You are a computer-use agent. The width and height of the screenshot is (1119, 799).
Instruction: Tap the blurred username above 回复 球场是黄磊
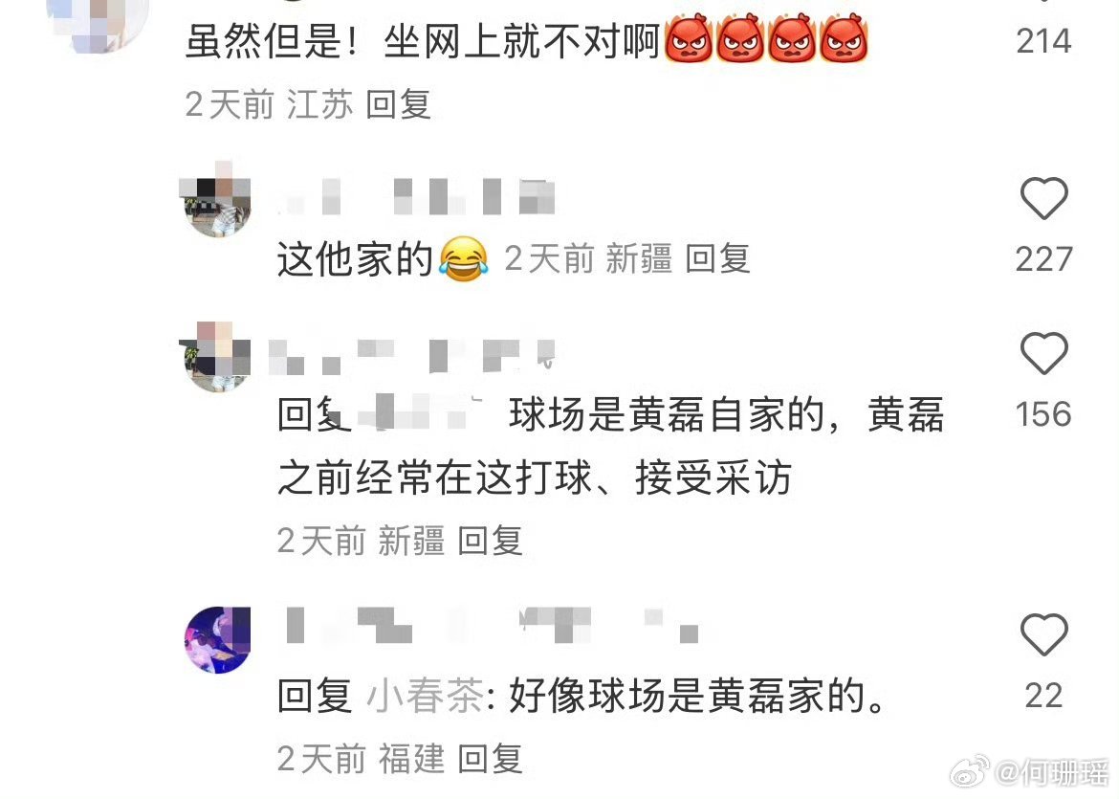(412, 356)
